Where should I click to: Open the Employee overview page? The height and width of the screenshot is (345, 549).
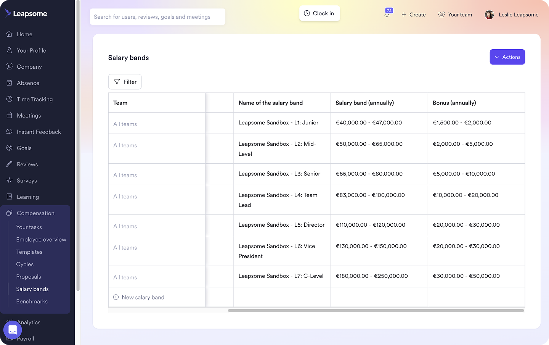[x=41, y=239]
